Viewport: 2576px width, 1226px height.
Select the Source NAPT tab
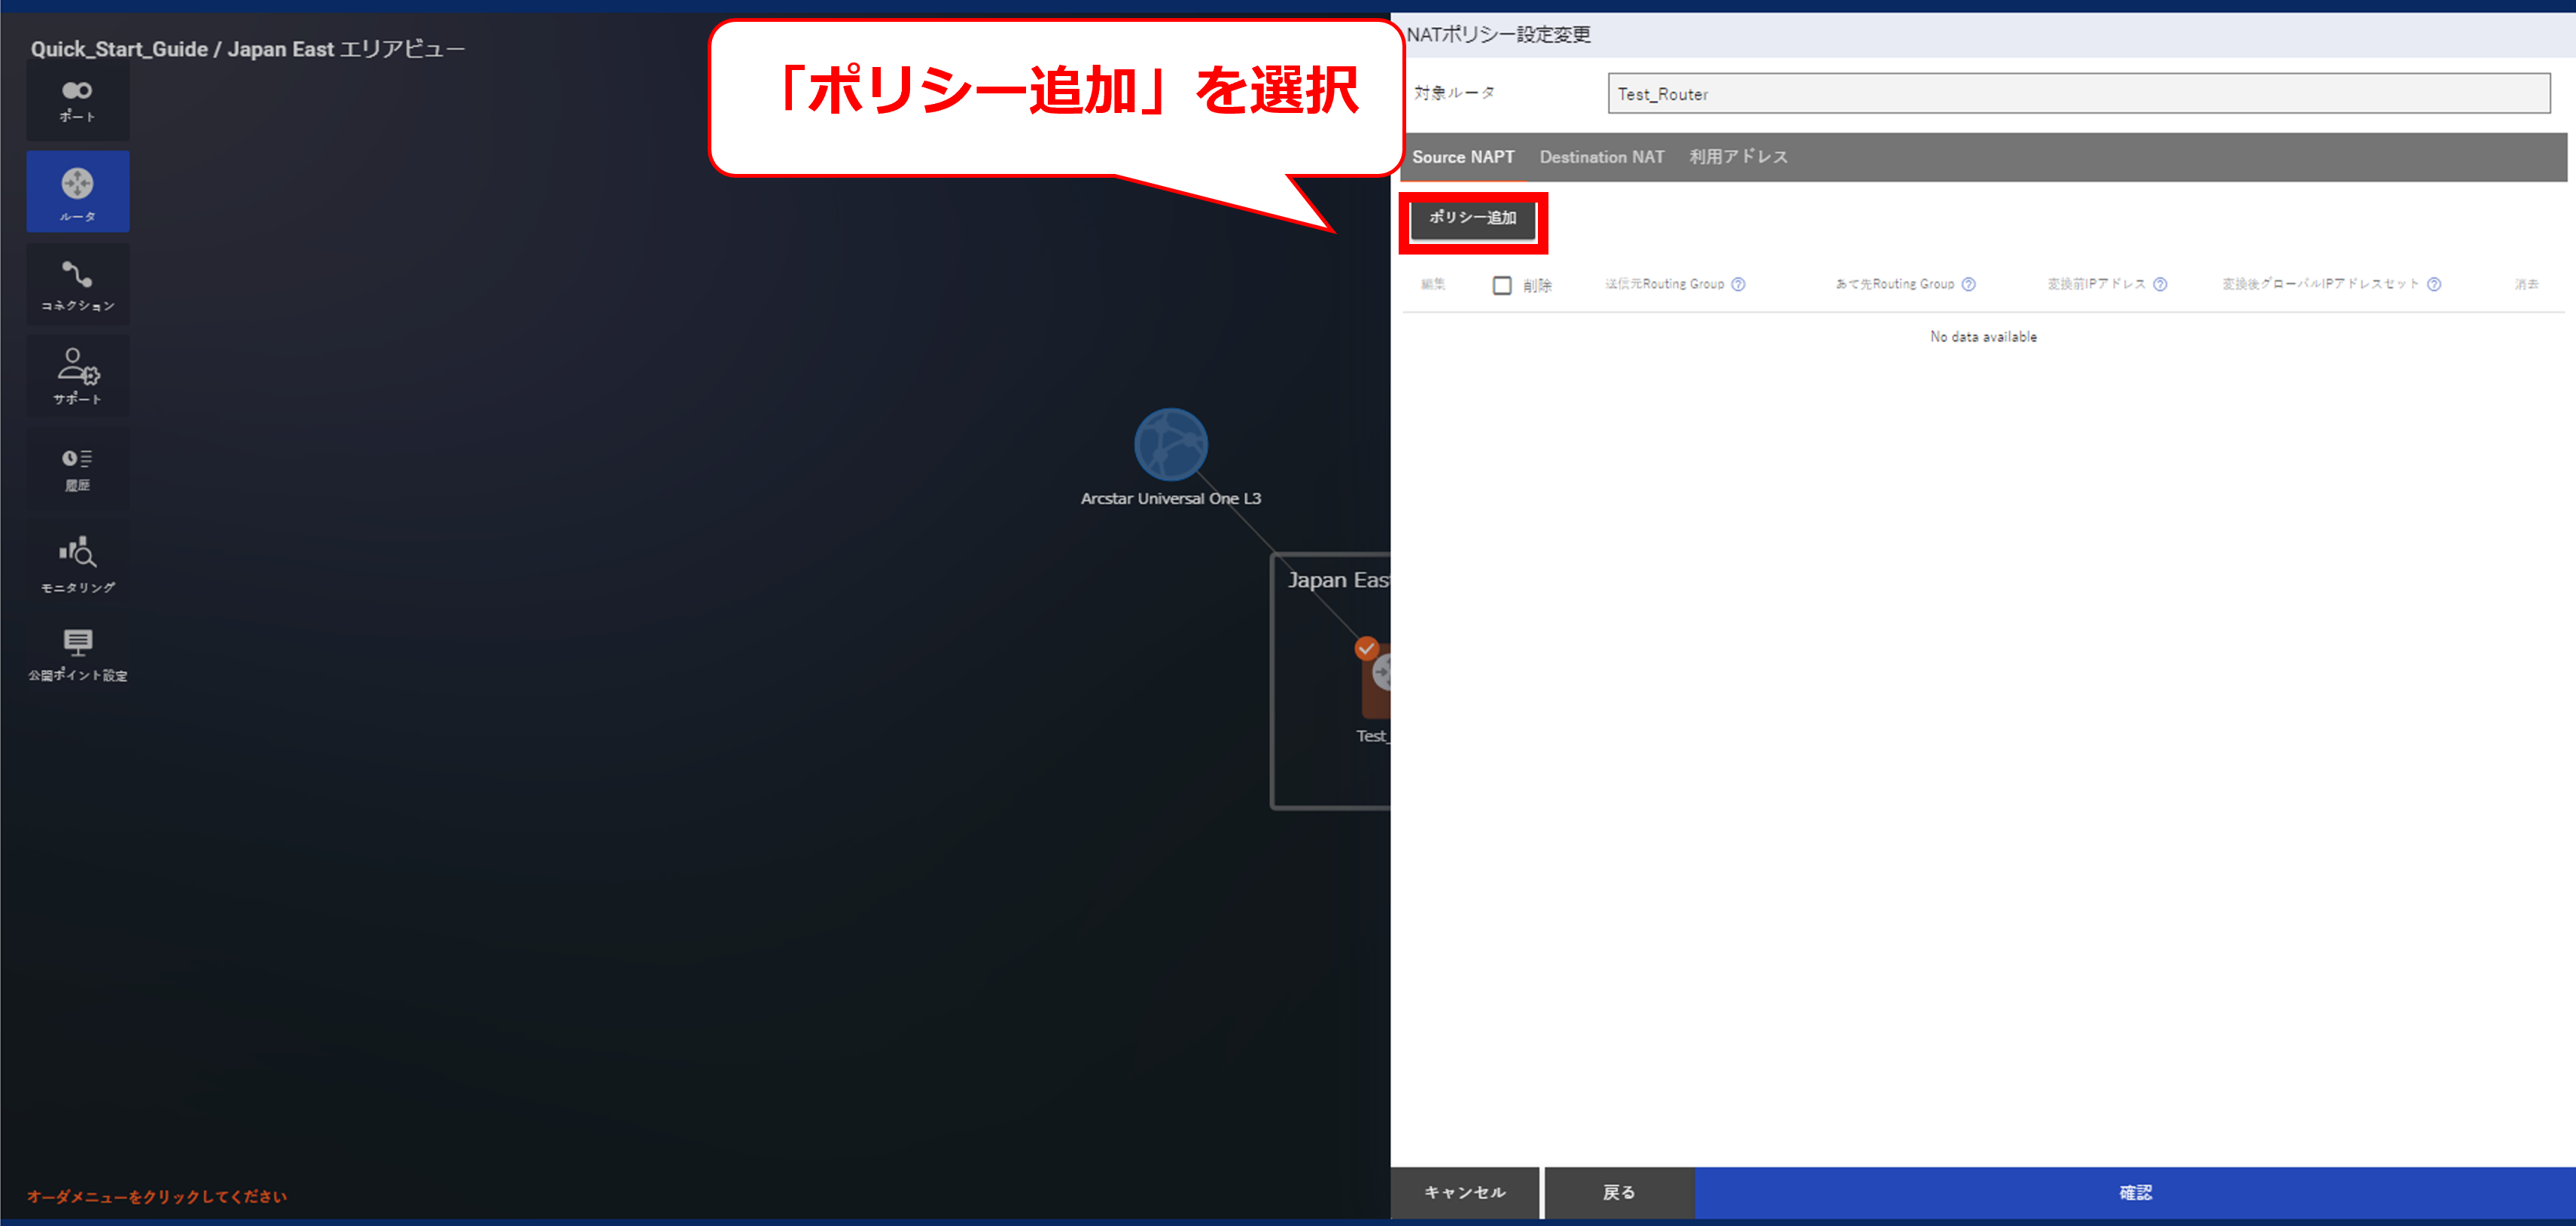point(1462,157)
